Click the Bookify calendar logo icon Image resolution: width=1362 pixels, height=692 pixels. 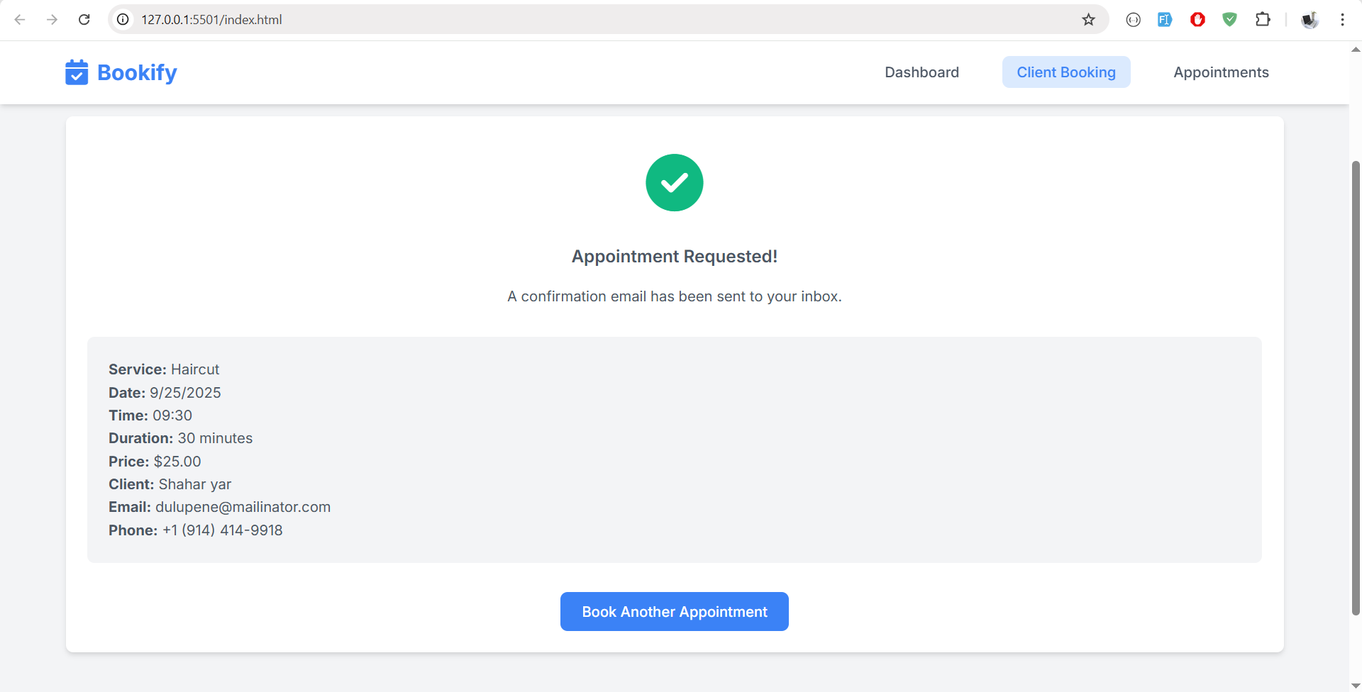tap(77, 72)
